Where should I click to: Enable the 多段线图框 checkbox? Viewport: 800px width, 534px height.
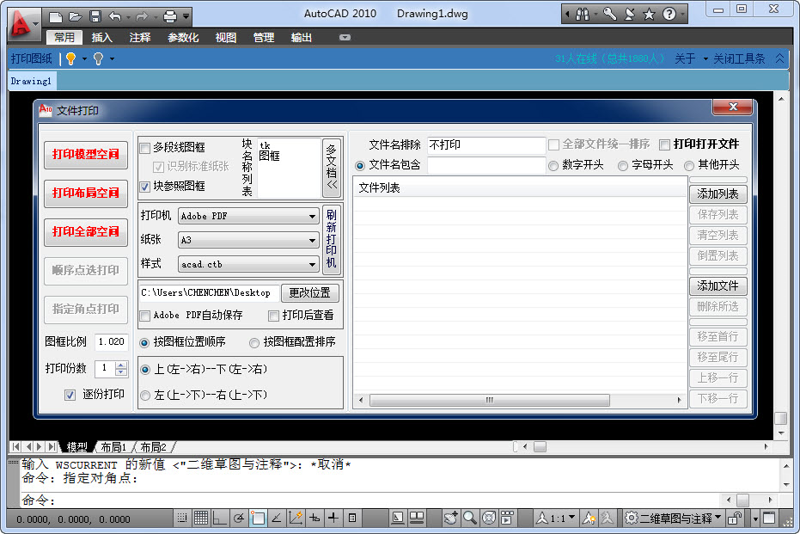[x=145, y=148]
